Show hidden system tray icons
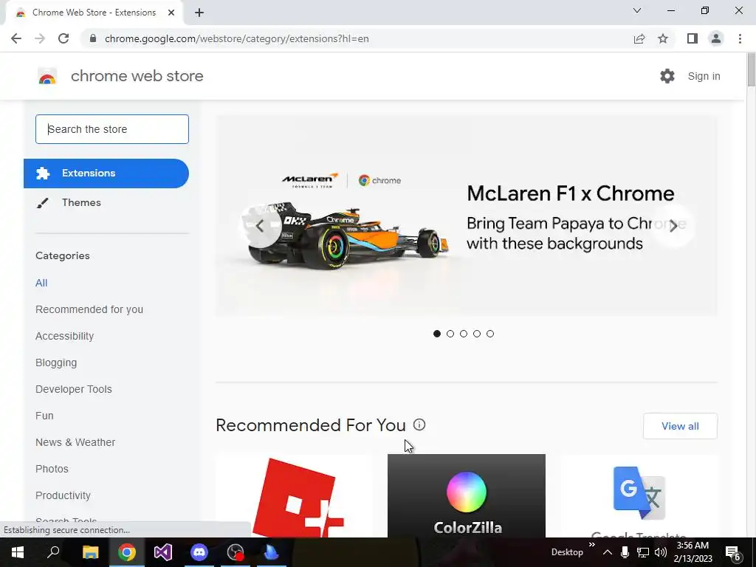The width and height of the screenshot is (756, 567). [608, 552]
